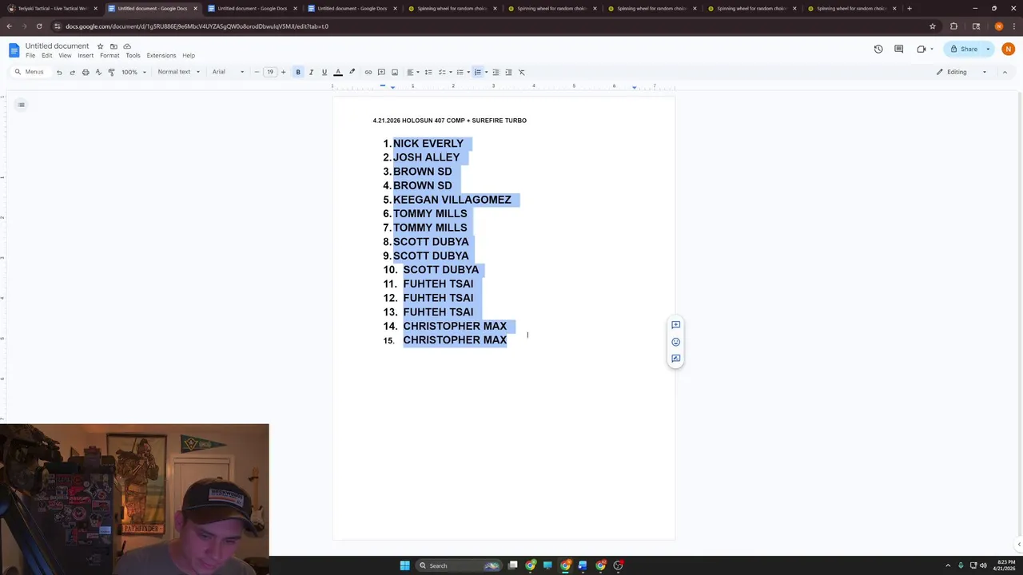Viewport: 1023px width, 575px height.
Task: Open the View menu
Action: pyautogui.click(x=65, y=55)
